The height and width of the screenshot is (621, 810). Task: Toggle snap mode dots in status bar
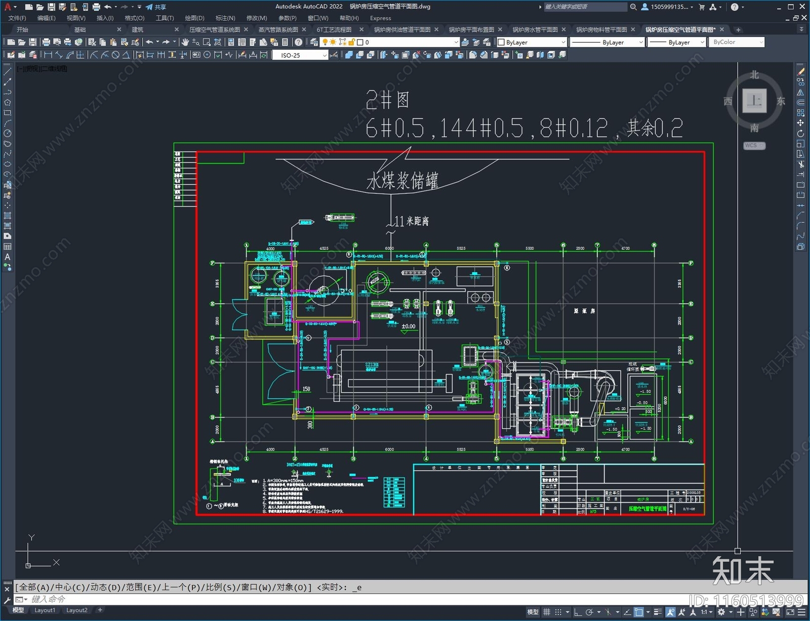click(558, 612)
